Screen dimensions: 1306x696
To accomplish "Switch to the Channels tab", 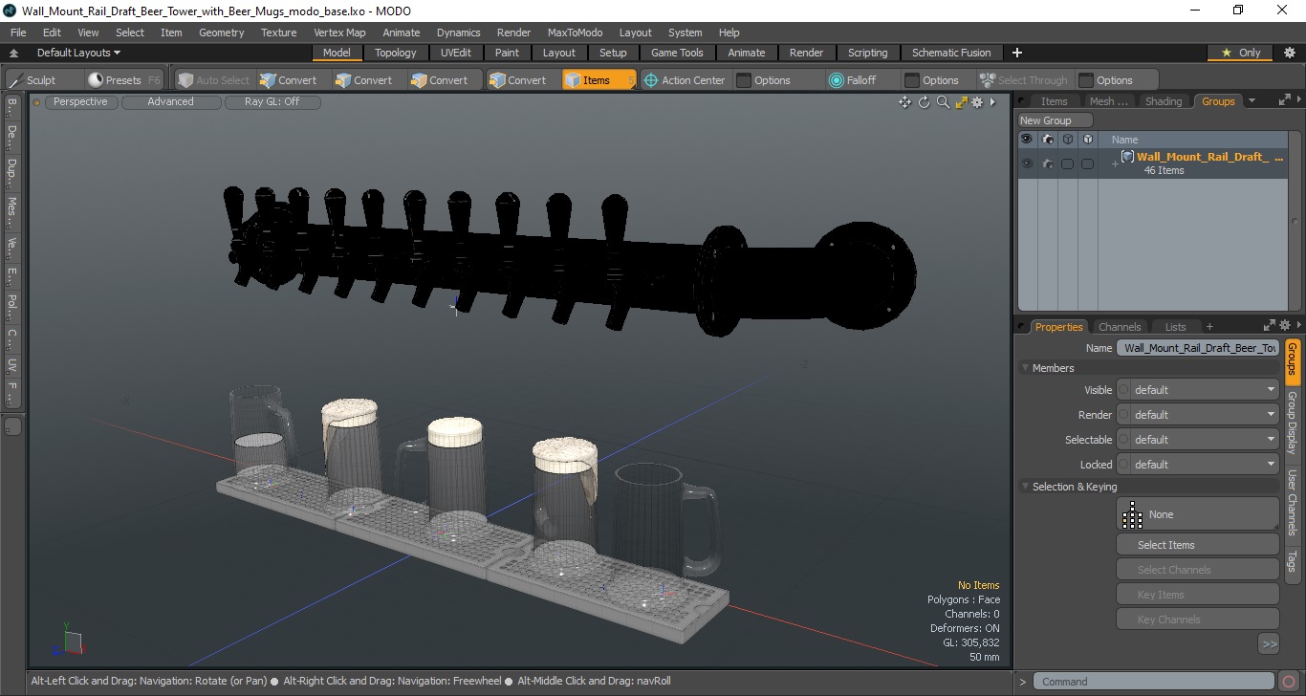I will pos(1120,327).
